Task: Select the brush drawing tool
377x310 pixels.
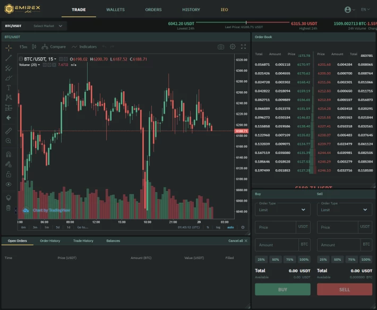Action: point(8,78)
